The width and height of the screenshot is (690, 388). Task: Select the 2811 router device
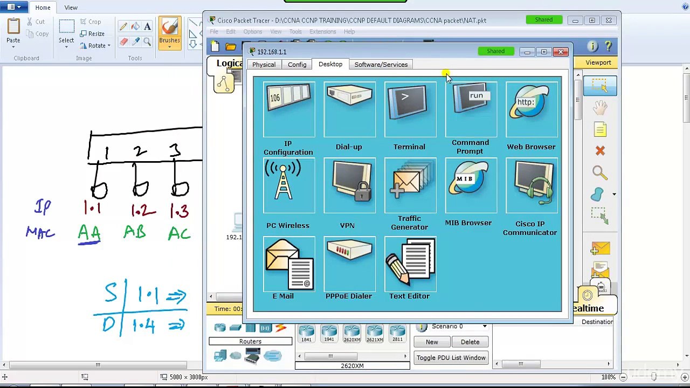click(x=397, y=333)
